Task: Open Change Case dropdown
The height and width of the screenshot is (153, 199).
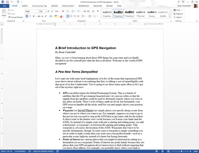Action: [x=57, y=11]
